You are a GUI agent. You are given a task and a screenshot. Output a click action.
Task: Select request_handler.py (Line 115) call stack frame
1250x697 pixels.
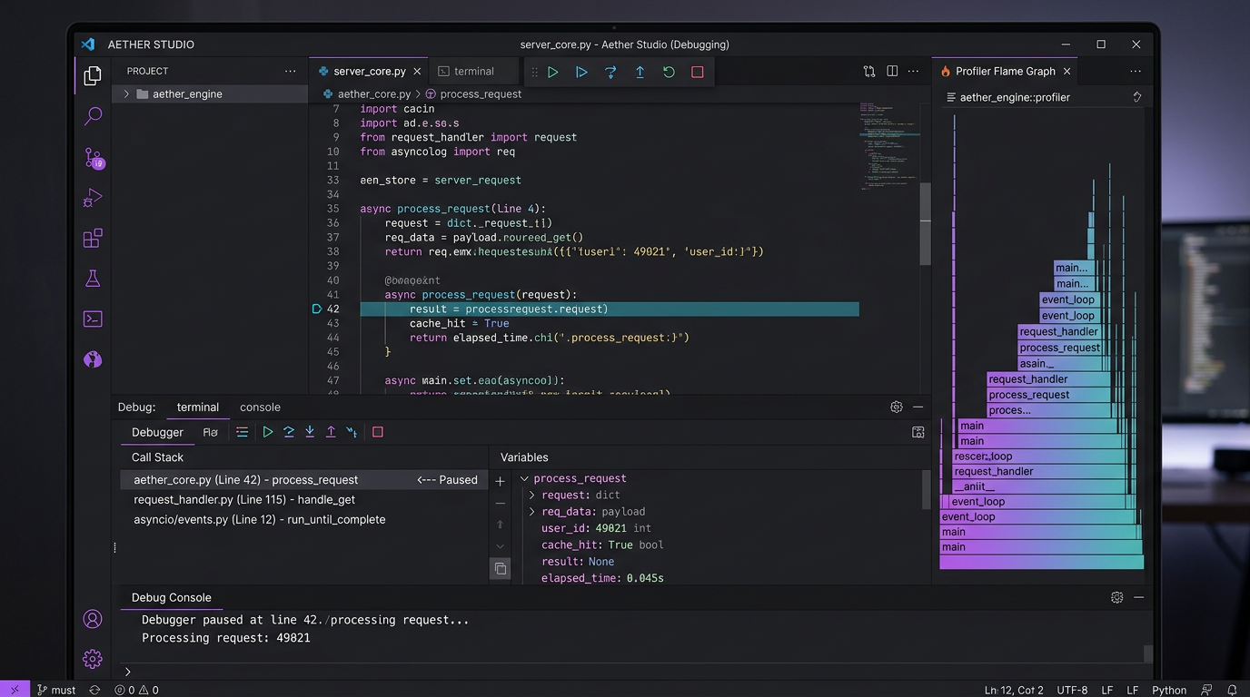pos(243,499)
